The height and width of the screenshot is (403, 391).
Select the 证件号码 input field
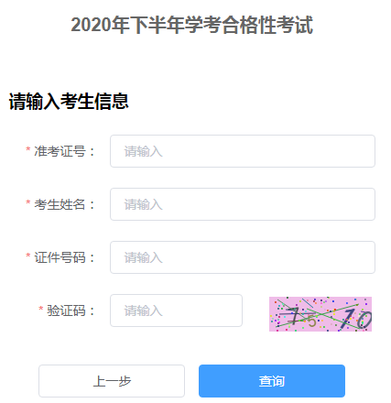click(x=243, y=257)
